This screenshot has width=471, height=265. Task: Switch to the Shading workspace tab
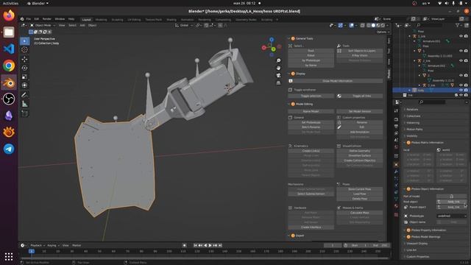(x=171, y=20)
